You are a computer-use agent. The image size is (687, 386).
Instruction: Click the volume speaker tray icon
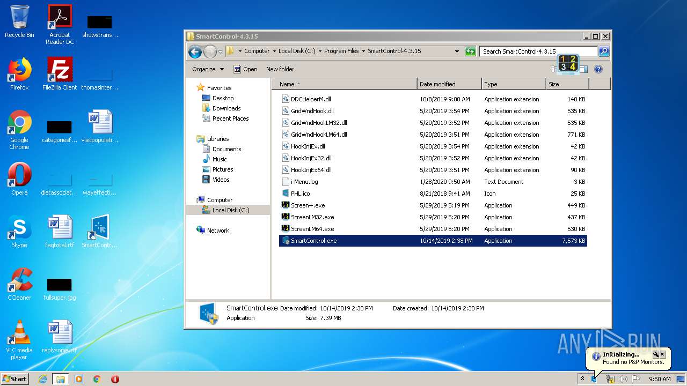pyautogui.click(x=623, y=379)
